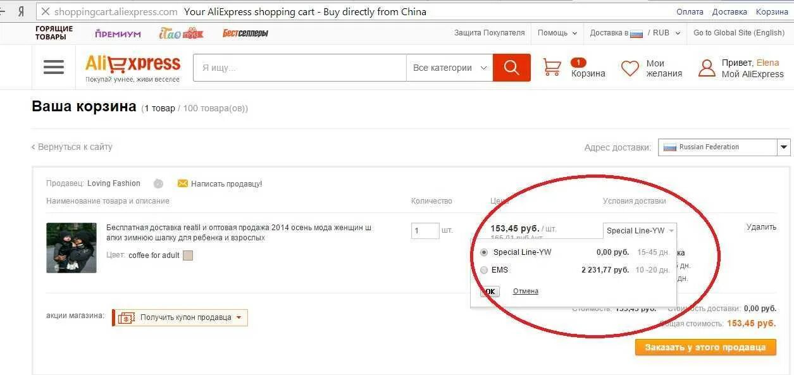The image size is (794, 375).
Task: Open the Все категории dropdown
Action: (x=449, y=68)
